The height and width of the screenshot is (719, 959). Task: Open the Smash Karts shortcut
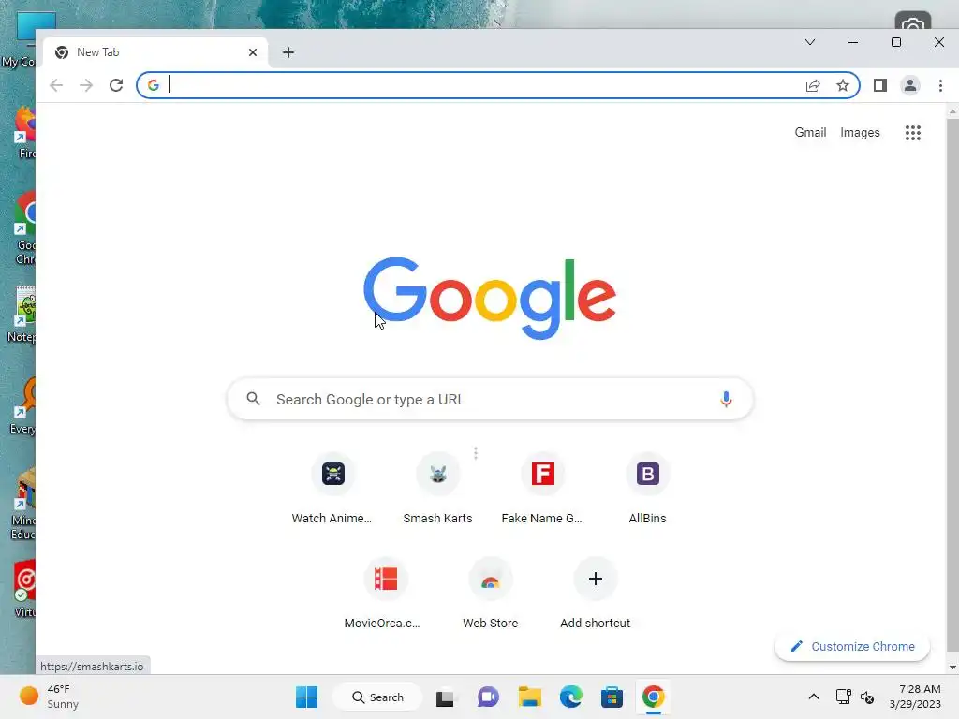click(437, 489)
